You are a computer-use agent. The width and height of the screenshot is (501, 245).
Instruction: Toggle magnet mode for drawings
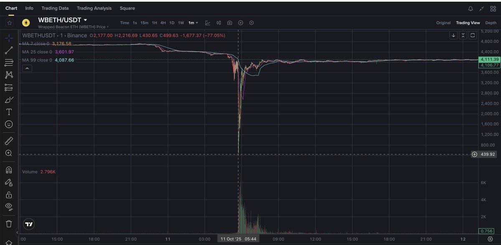tap(9, 170)
